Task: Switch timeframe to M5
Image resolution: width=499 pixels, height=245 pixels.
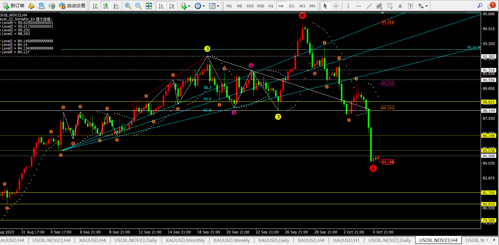Action: pyautogui.click(x=240, y=6)
